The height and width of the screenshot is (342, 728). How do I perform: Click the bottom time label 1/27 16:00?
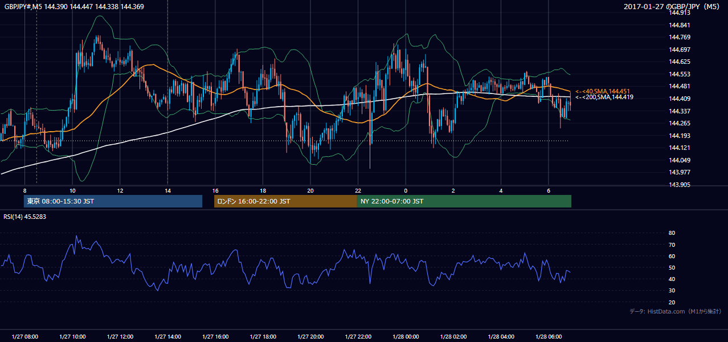pyautogui.click(x=215, y=337)
